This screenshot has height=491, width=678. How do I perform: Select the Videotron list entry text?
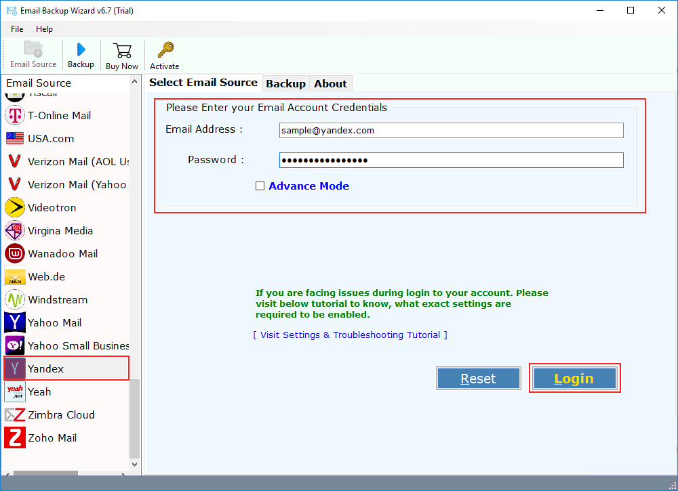pyautogui.click(x=52, y=208)
